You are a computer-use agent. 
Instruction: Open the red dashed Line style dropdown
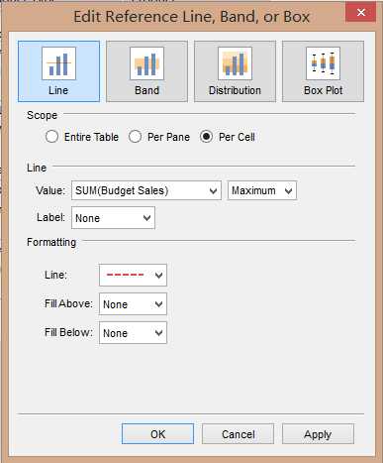tap(133, 275)
